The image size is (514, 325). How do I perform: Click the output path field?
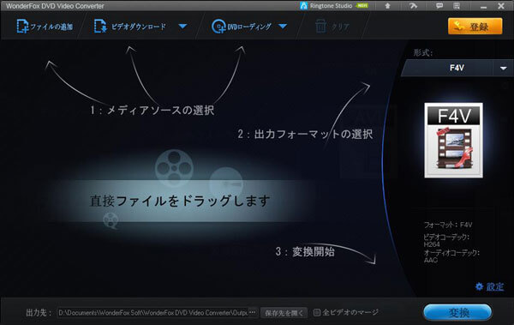pos(152,312)
